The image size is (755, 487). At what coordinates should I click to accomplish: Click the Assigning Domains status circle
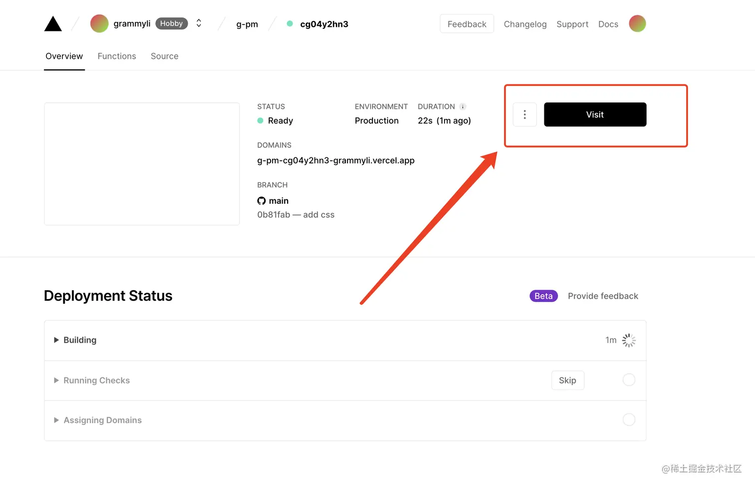click(x=629, y=420)
